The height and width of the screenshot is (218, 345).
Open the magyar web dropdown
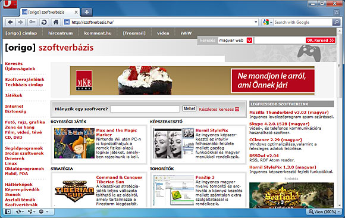click(235, 41)
